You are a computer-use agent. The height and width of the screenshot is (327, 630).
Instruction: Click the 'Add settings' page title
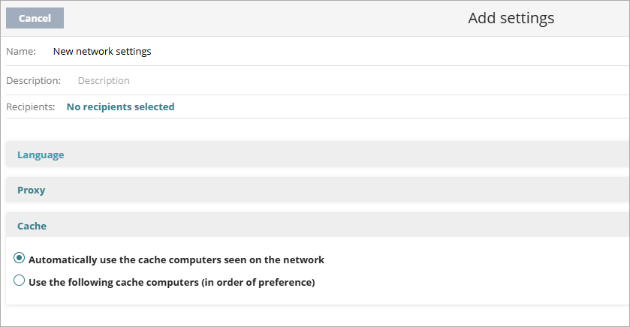511,18
